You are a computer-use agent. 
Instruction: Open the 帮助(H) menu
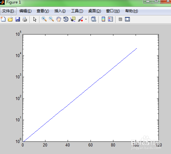point(132,11)
